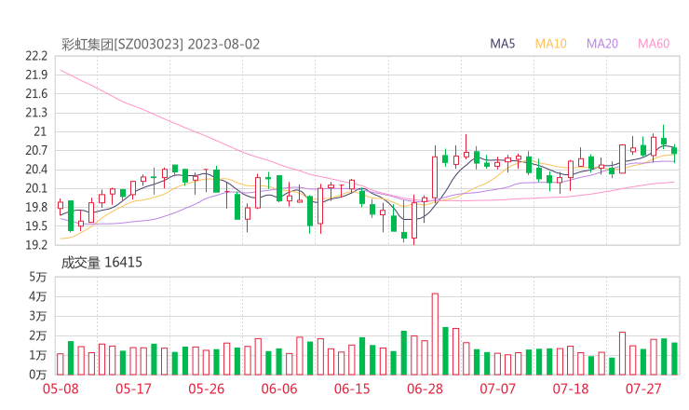689x410 pixels.
Task: Click the 1万 volume axis label
Action: pyautogui.click(x=38, y=355)
